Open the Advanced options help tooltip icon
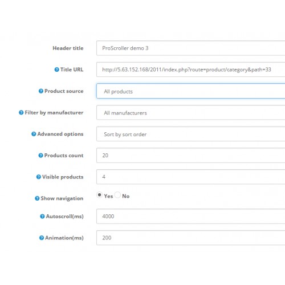 tap(34, 134)
